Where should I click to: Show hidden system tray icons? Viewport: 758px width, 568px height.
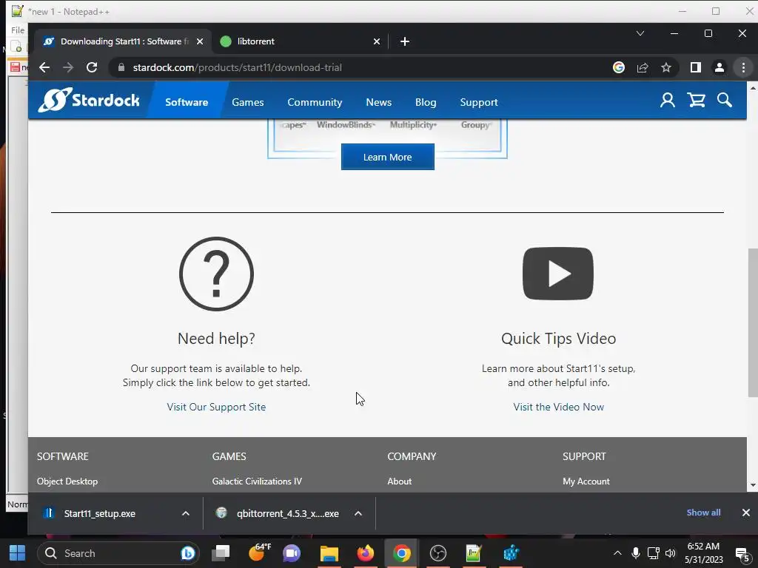point(617,553)
